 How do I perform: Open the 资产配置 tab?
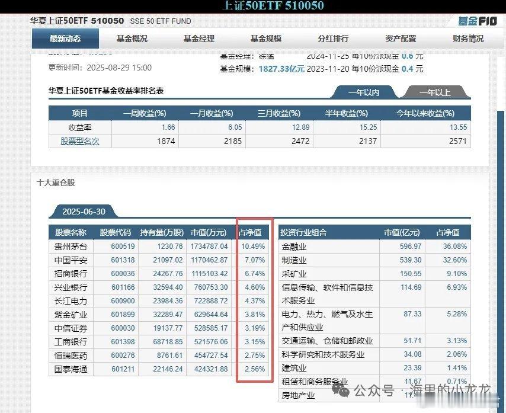click(x=401, y=39)
